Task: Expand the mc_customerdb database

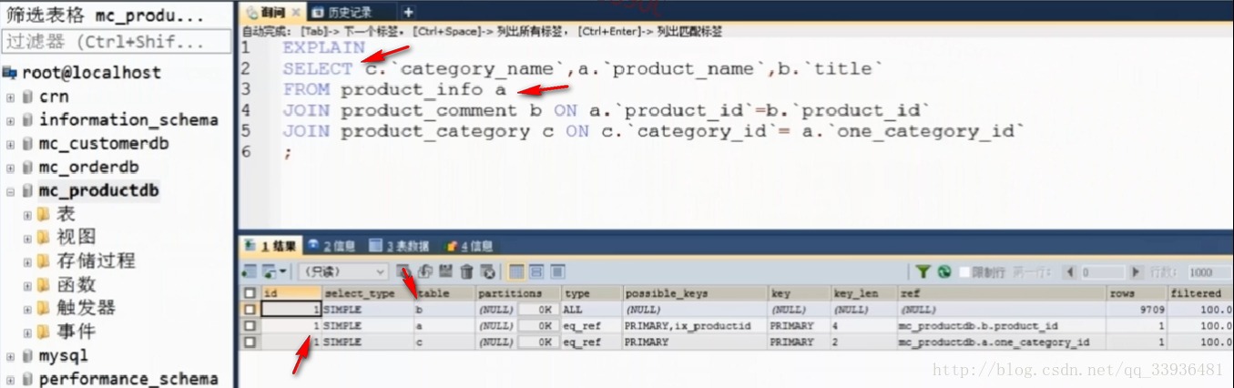Action: pos(10,144)
